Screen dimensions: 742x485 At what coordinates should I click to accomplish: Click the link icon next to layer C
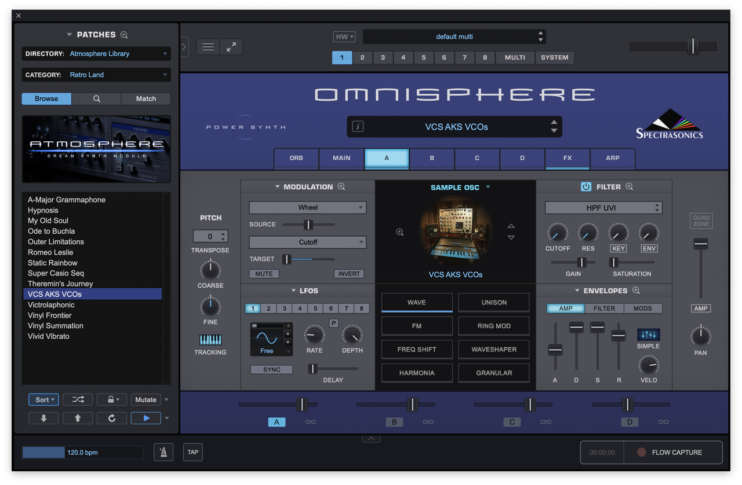[x=545, y=422]
